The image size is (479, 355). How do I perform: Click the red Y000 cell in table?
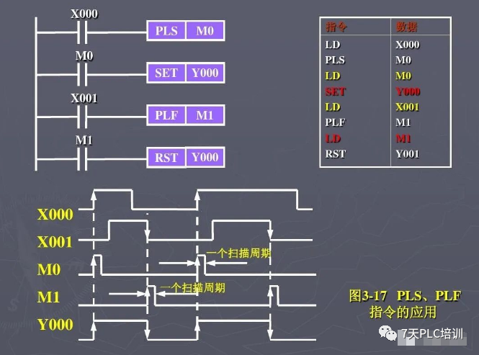point(408,91)
